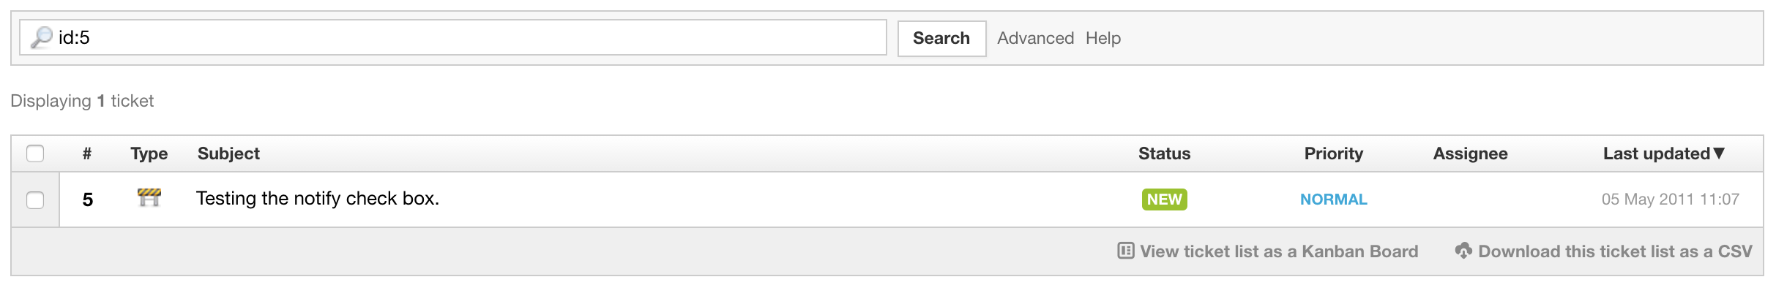Click the Kanban Board icon
This screenshot has width=1776, height=285.
point(1126,251)
